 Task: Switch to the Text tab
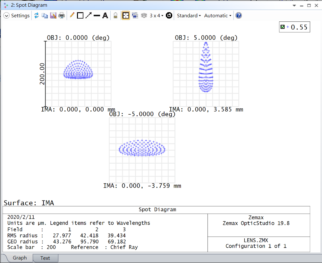click(x=45, y=258)
